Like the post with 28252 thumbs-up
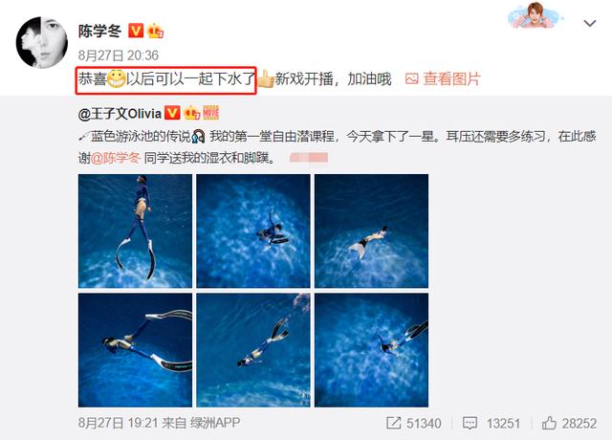 pos(549,423)
